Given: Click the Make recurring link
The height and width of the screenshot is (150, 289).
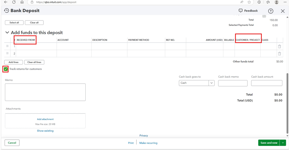Looking at the screenshot, I should (148, 143).
